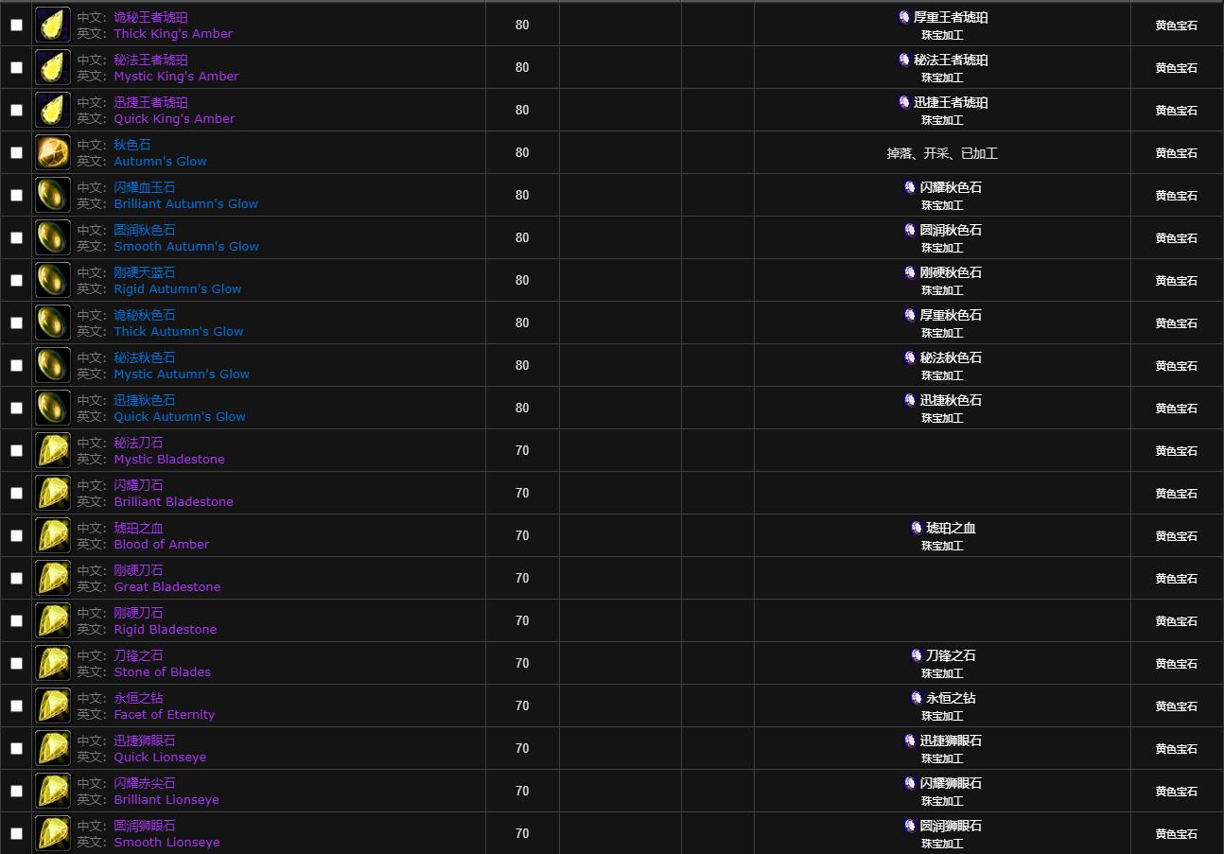Select the checkbox for Stone of Blades
This screenshot has height=854, width=1224.
[x=16, y=664]
